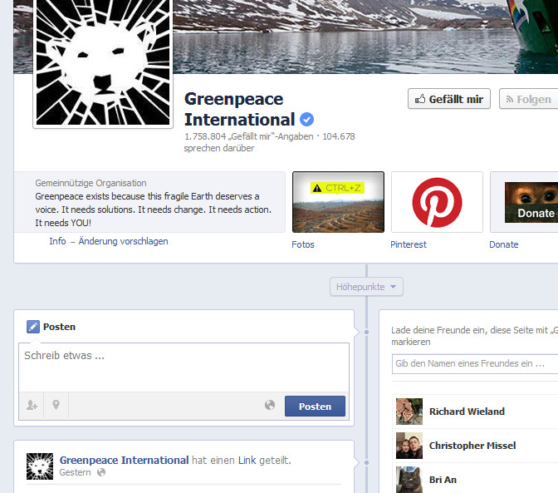Like the page with Gefällt mir button

449,99
